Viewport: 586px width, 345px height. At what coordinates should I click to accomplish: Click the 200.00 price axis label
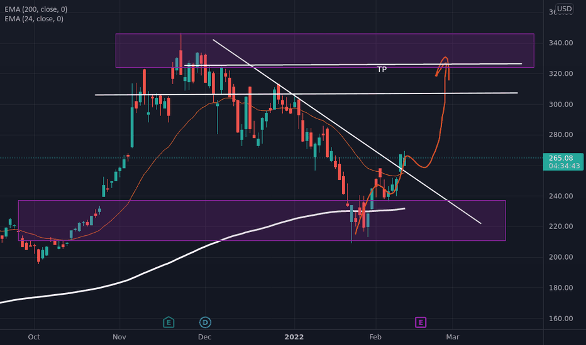point(561,257)
